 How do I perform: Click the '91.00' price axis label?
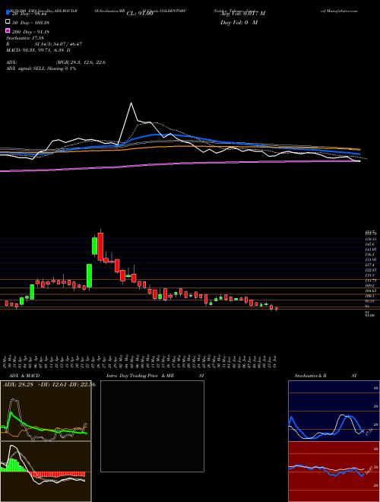[369, 316]
